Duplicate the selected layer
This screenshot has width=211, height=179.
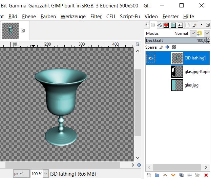182,175
